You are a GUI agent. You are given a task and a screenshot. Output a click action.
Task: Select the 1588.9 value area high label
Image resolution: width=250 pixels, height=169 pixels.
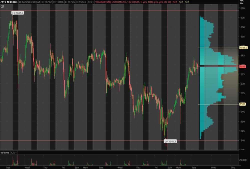pyautogui.click(x=243, y=48)
